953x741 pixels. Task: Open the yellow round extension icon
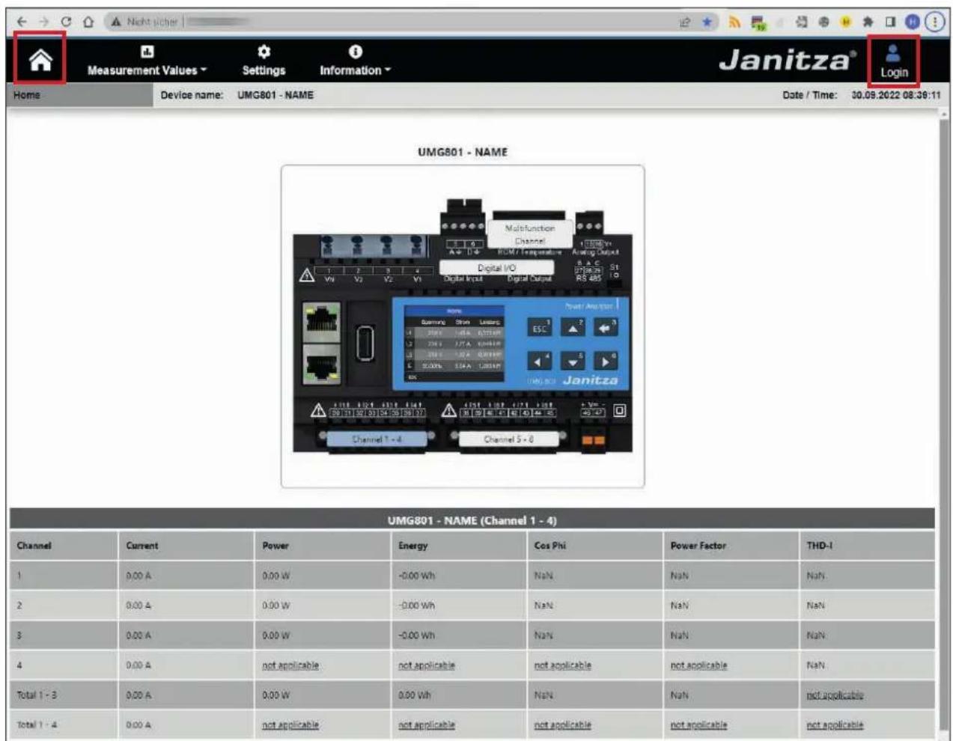point(846,22)
